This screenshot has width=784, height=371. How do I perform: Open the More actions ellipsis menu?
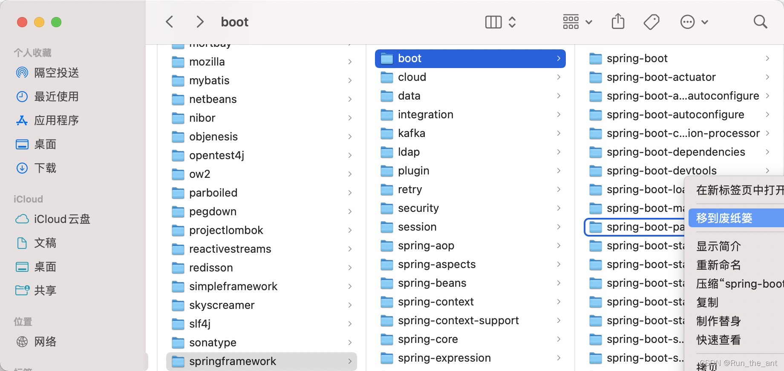(694, 22)
